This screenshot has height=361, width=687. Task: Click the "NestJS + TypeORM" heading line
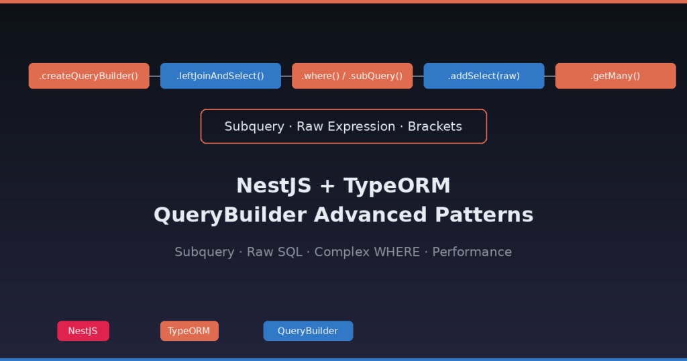[x=343, y=185]
